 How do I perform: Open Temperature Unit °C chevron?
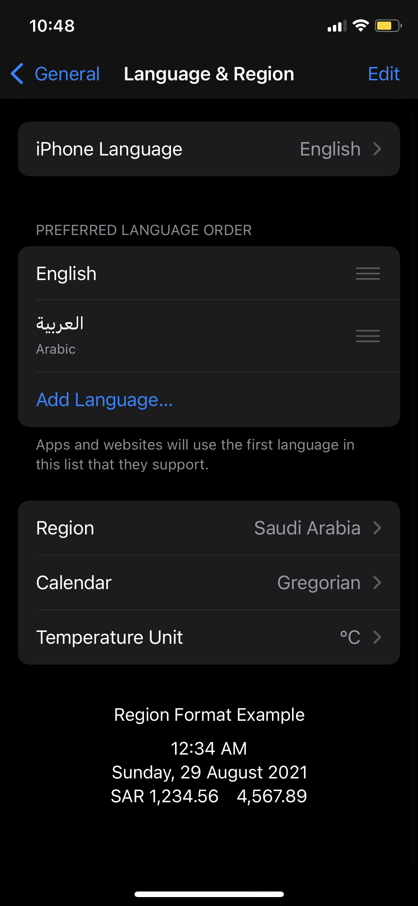tap(378, 637)
